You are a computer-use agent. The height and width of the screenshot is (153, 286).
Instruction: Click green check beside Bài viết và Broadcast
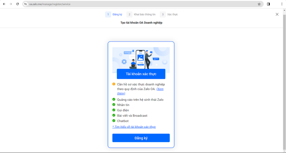point(114,115)
